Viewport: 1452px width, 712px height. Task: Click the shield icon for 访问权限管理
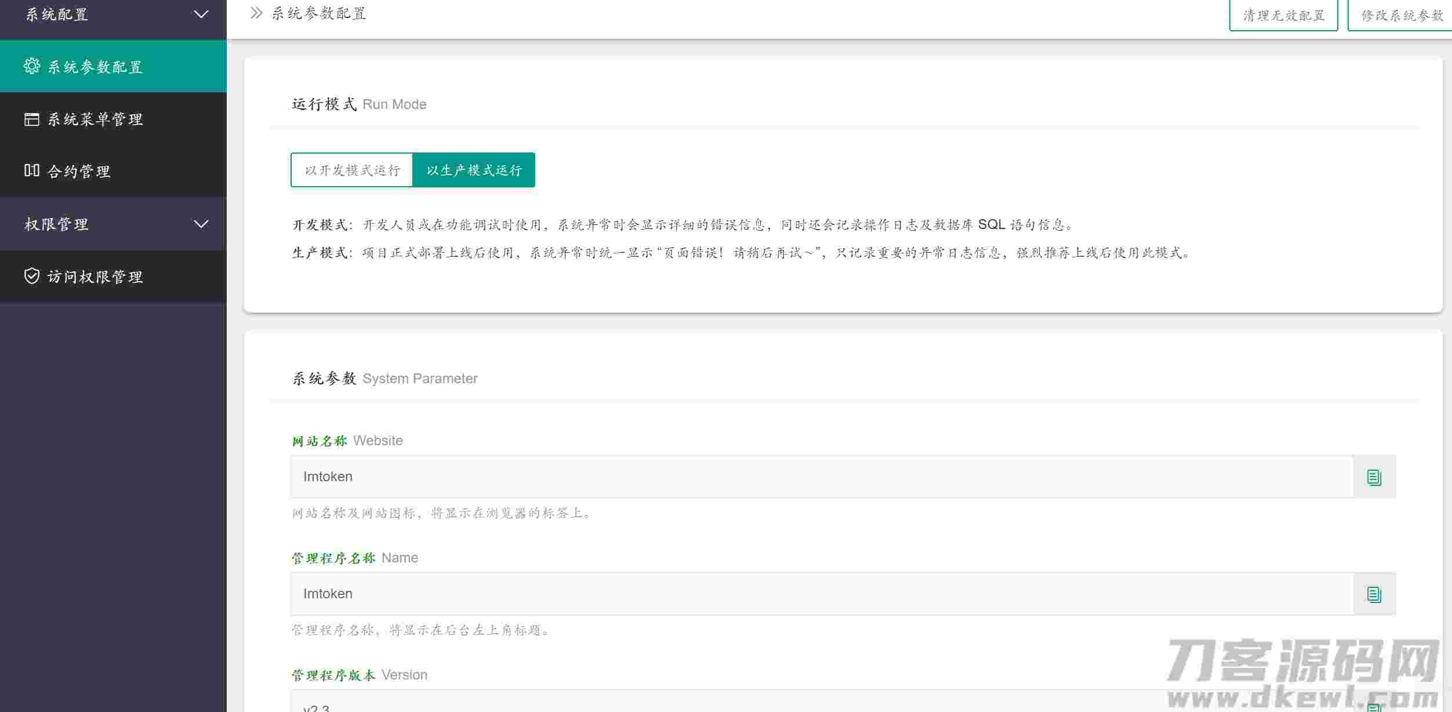click(x=32, y=276)
